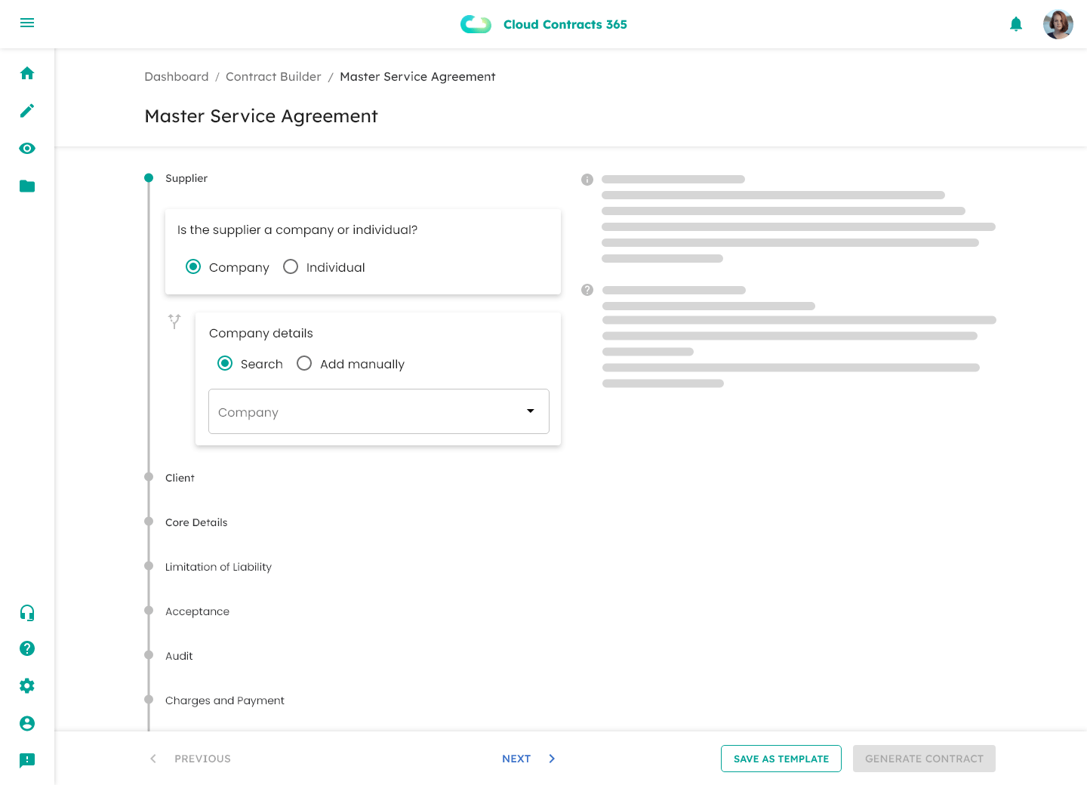Open the settings gear in the sidebar

[x=27, y=685]
